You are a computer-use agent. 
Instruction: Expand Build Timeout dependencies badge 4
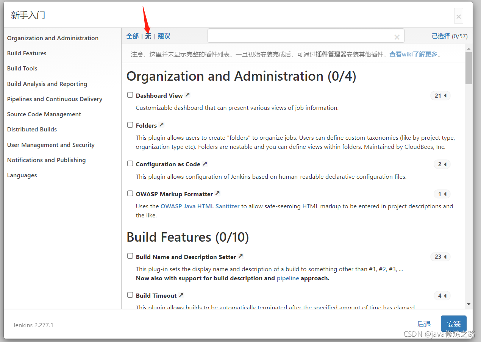pos(442,296)
